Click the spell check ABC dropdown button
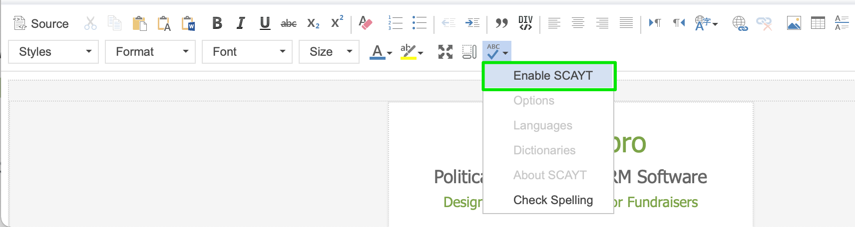Screen dimensions: 855x227 (497, 52)
